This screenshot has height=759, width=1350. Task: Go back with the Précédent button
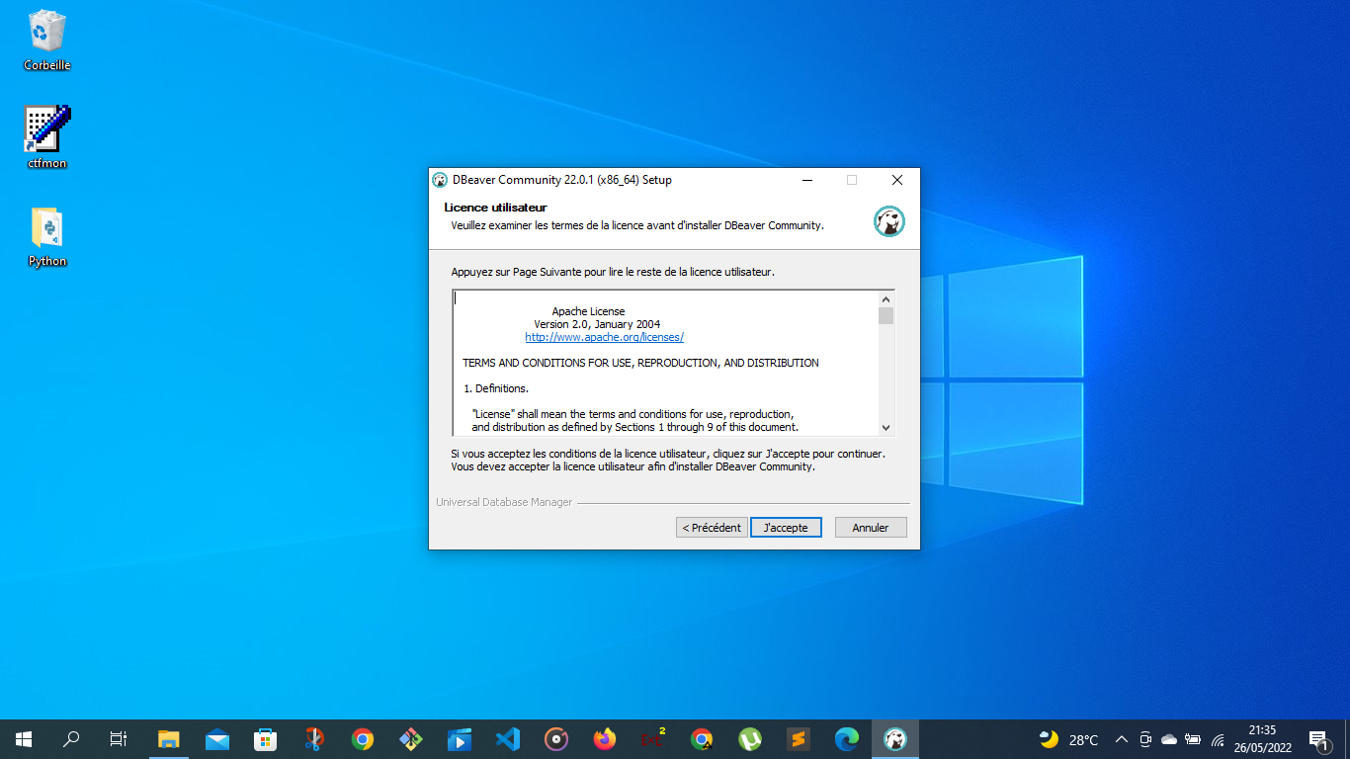(x=712, y=528)
